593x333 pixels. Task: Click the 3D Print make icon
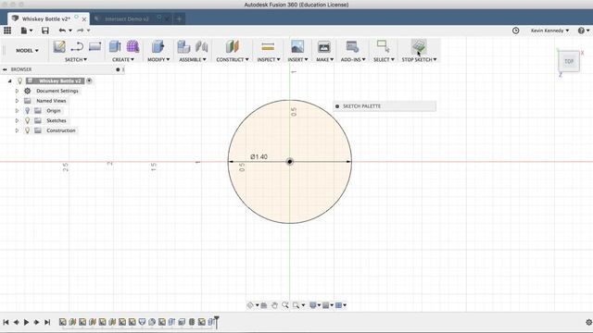[x=324, y=47]
